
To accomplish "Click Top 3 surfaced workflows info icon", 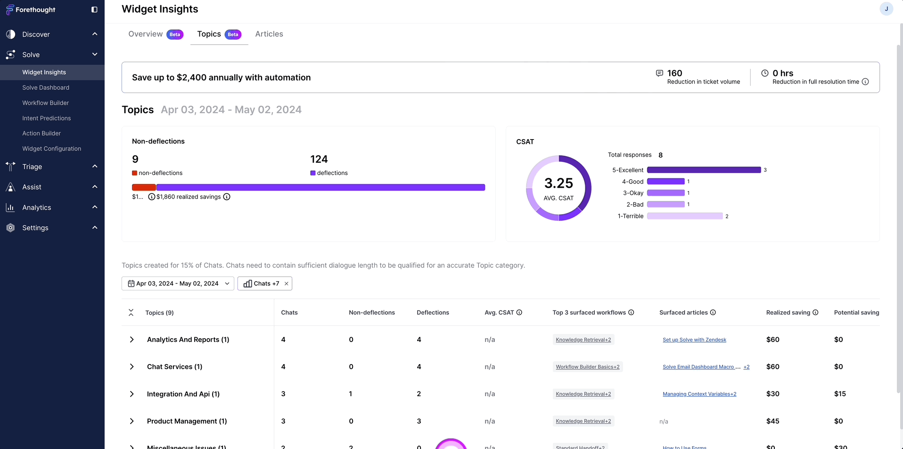I will (x=631, y=312).
